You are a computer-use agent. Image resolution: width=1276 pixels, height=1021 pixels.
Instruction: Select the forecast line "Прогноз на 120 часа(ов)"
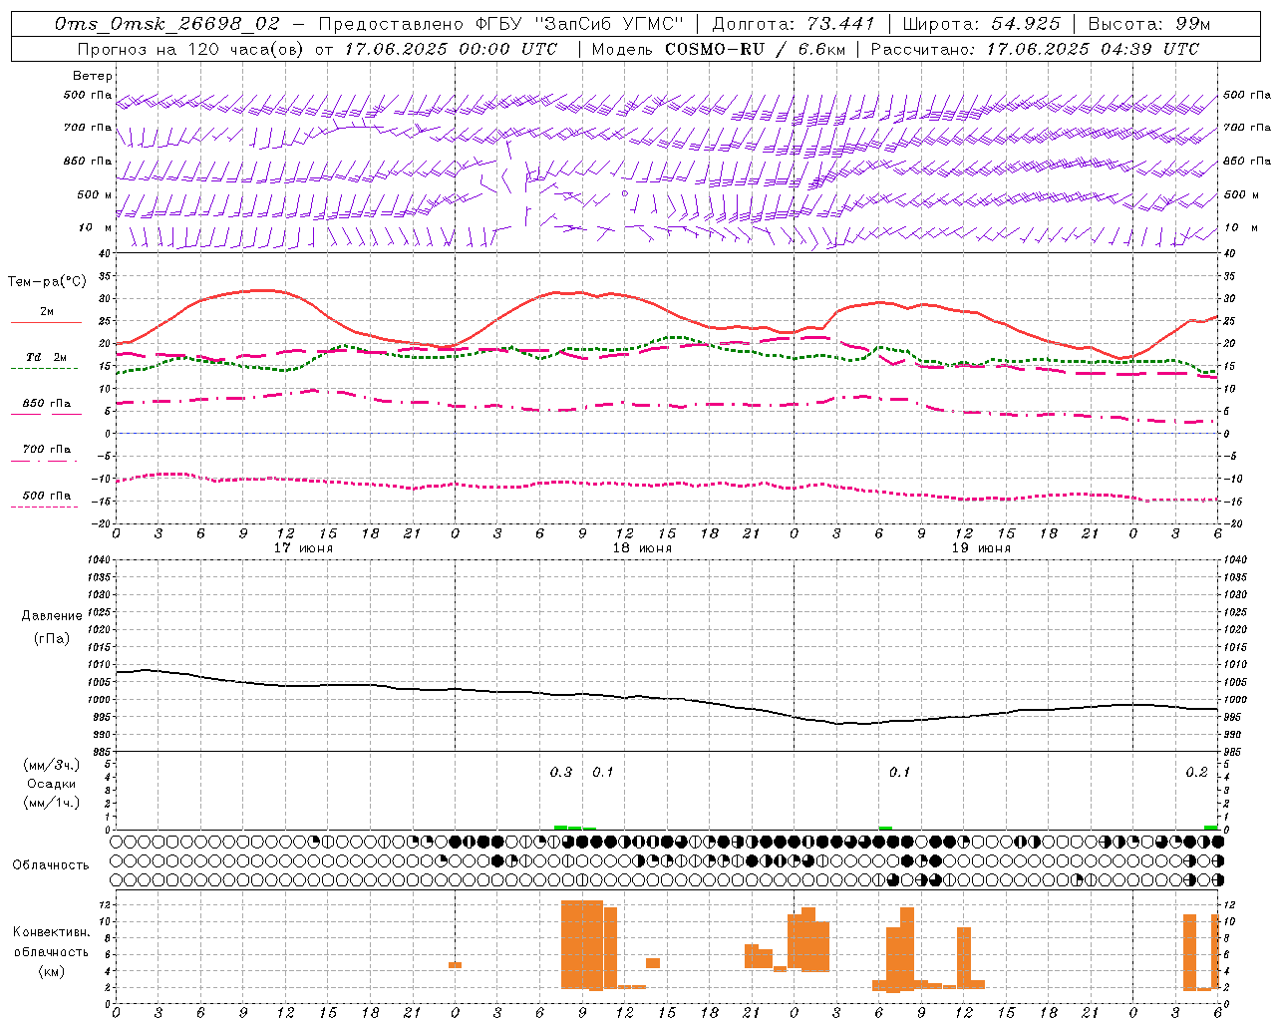tap(191, 49)
